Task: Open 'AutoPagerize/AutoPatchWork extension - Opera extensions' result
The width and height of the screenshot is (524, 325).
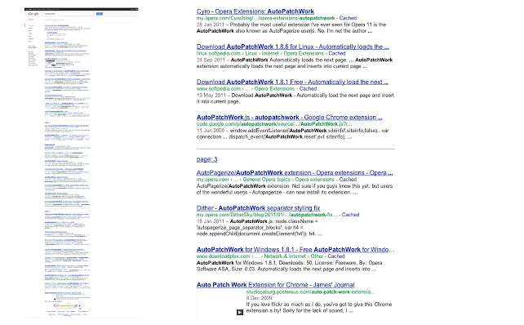Action: pos(295,173)
